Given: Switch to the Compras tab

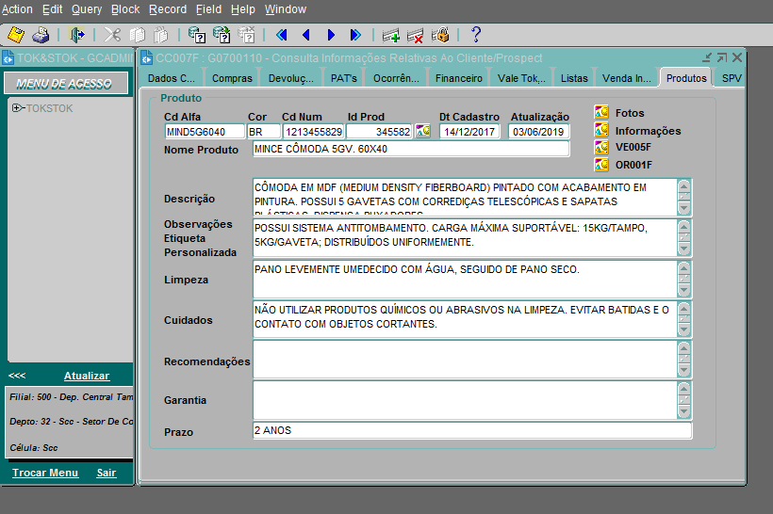Looking at the screenshot, I should point(232,78).
